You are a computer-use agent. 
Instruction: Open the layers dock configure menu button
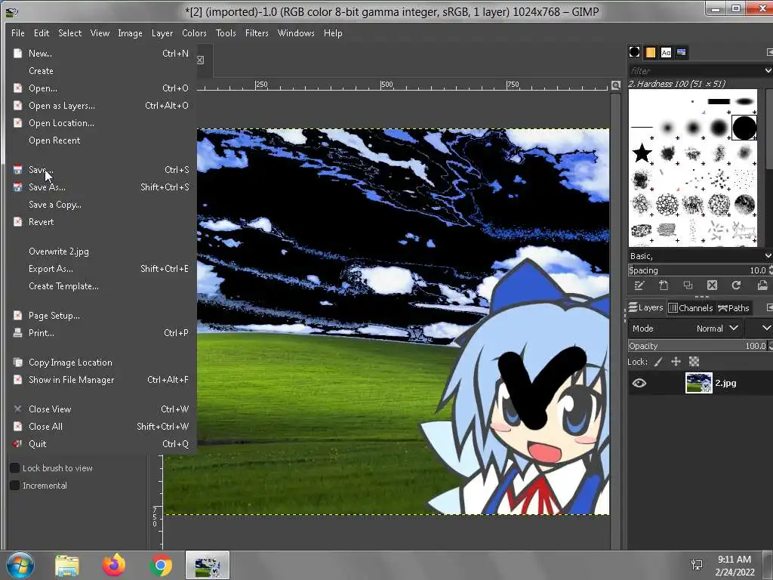point(769,308)
